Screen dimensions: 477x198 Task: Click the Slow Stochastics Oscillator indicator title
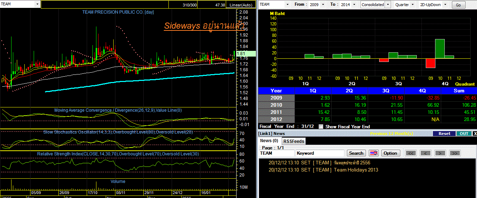[x=118, y=132]
